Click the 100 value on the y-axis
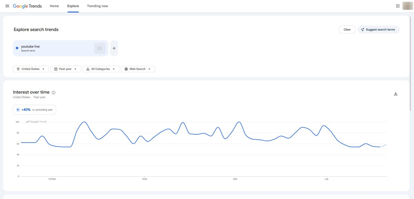Viewport: 414px width, 199px height. point(17,122)
